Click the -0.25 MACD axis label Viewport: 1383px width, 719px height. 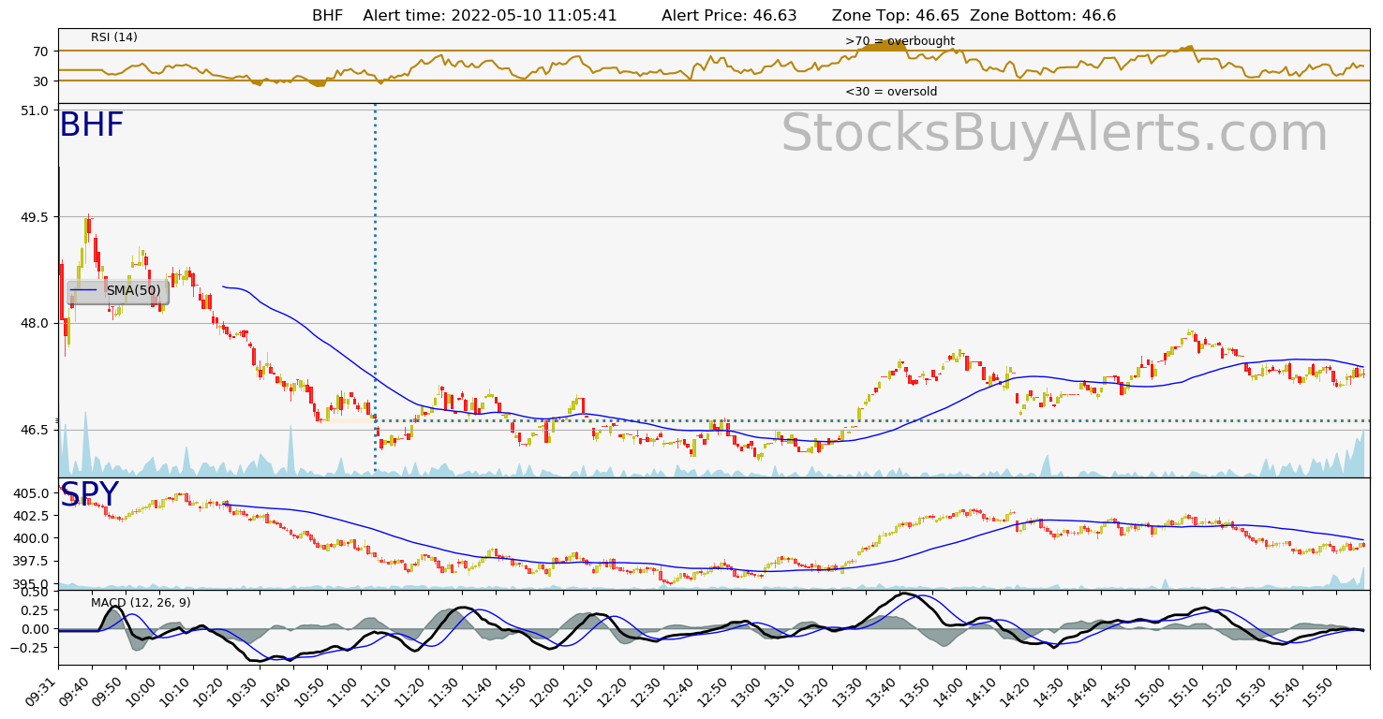(x=31, y=647)
